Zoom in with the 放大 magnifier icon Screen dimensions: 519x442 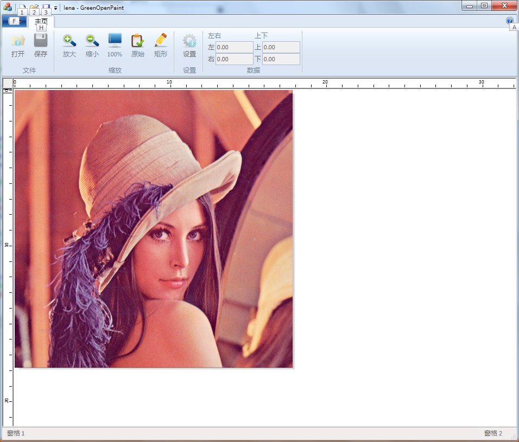click(x=69, y=41)
